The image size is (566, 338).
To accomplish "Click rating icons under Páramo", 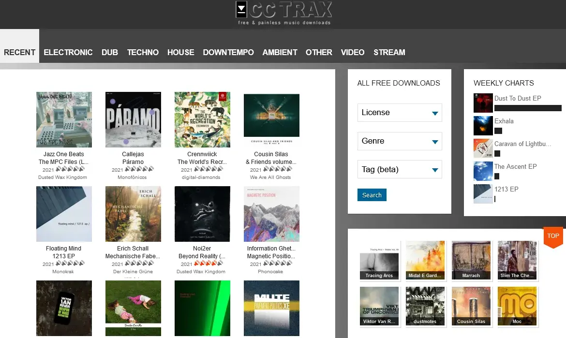I will coord(139,169).
